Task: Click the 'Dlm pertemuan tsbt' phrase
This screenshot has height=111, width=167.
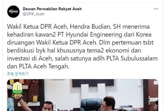Action: pos(126,42)
